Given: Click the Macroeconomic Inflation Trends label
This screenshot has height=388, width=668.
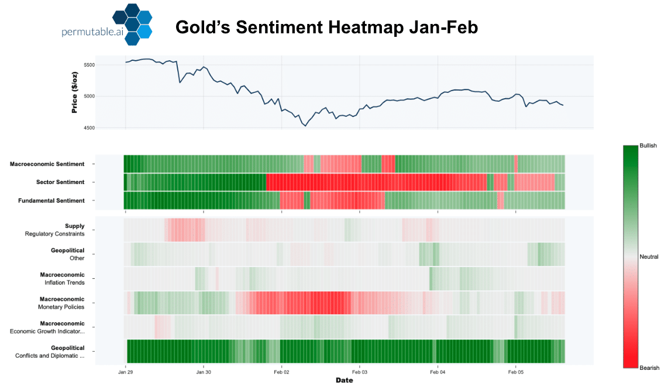Looking at the screenshot, I should point(62,279).
